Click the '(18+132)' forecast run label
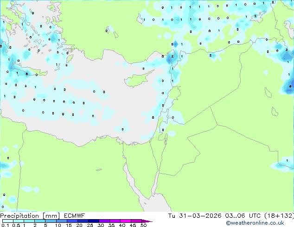 pyautogui.click(x=279, y=216)
